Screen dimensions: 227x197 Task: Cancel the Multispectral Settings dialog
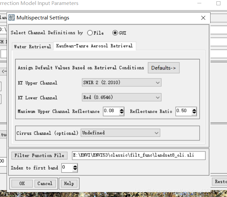tap(45, 183)
